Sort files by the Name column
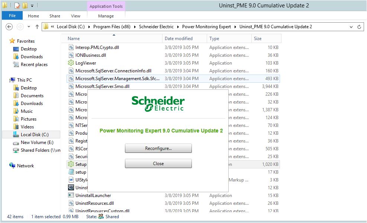Image resolution: width=367 pixels, height=223 pixels. [x=112, y=39]
